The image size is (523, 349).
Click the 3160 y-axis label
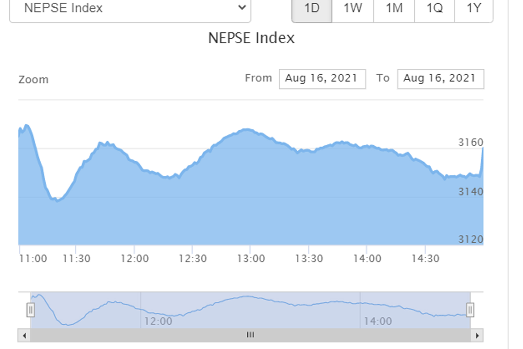[x=470, y=143]
